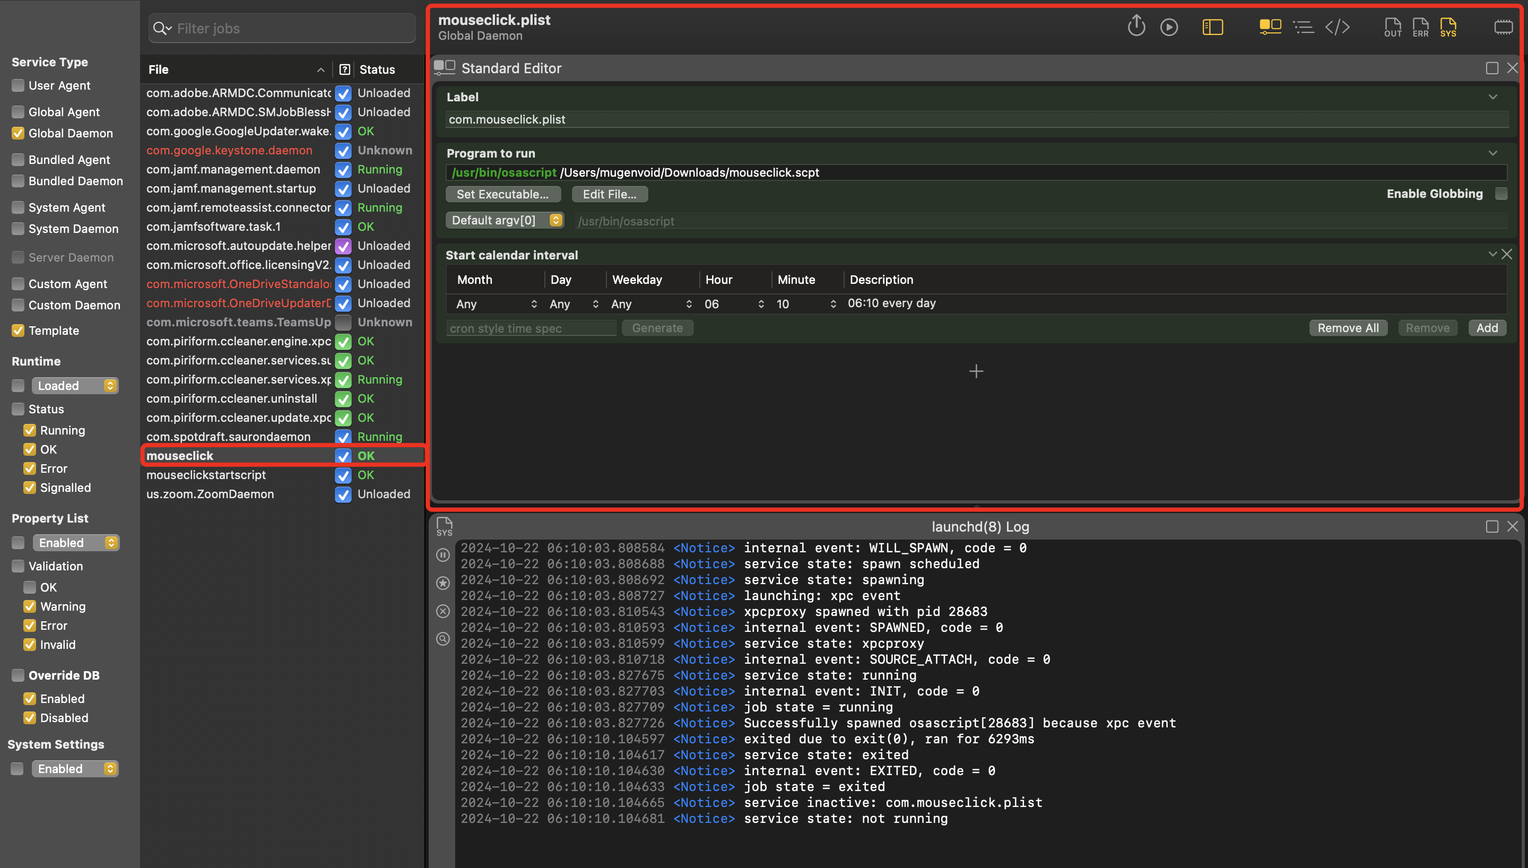Click the Edit File... button
This screenshot has width=1528, height=868.
pos(610,194)
